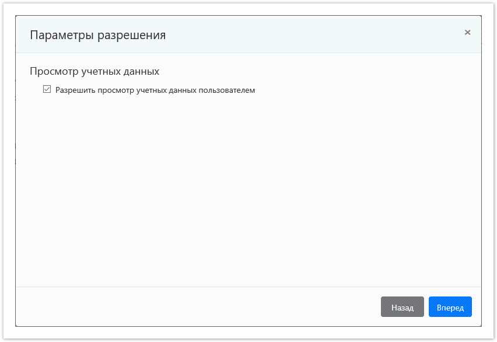Advance the permission wizard forward
The width and height of the screenshot is (497, 342).
click(x=450, y=306)
